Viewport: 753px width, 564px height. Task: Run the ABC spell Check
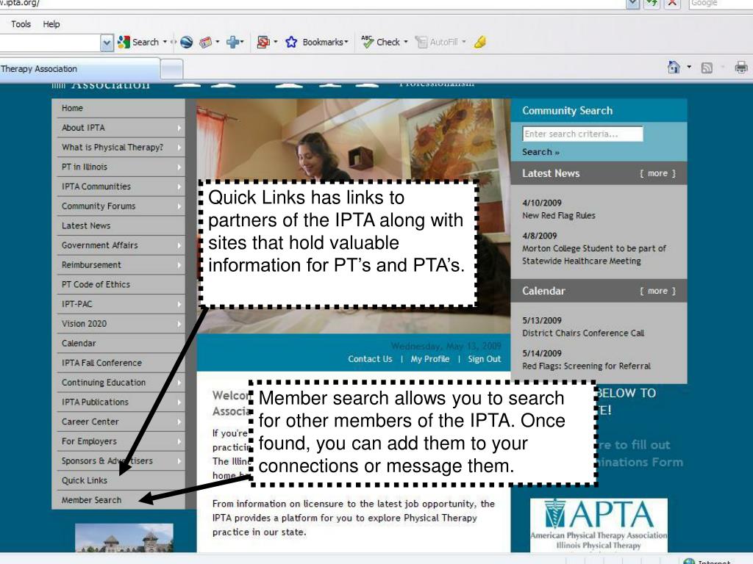380,42
